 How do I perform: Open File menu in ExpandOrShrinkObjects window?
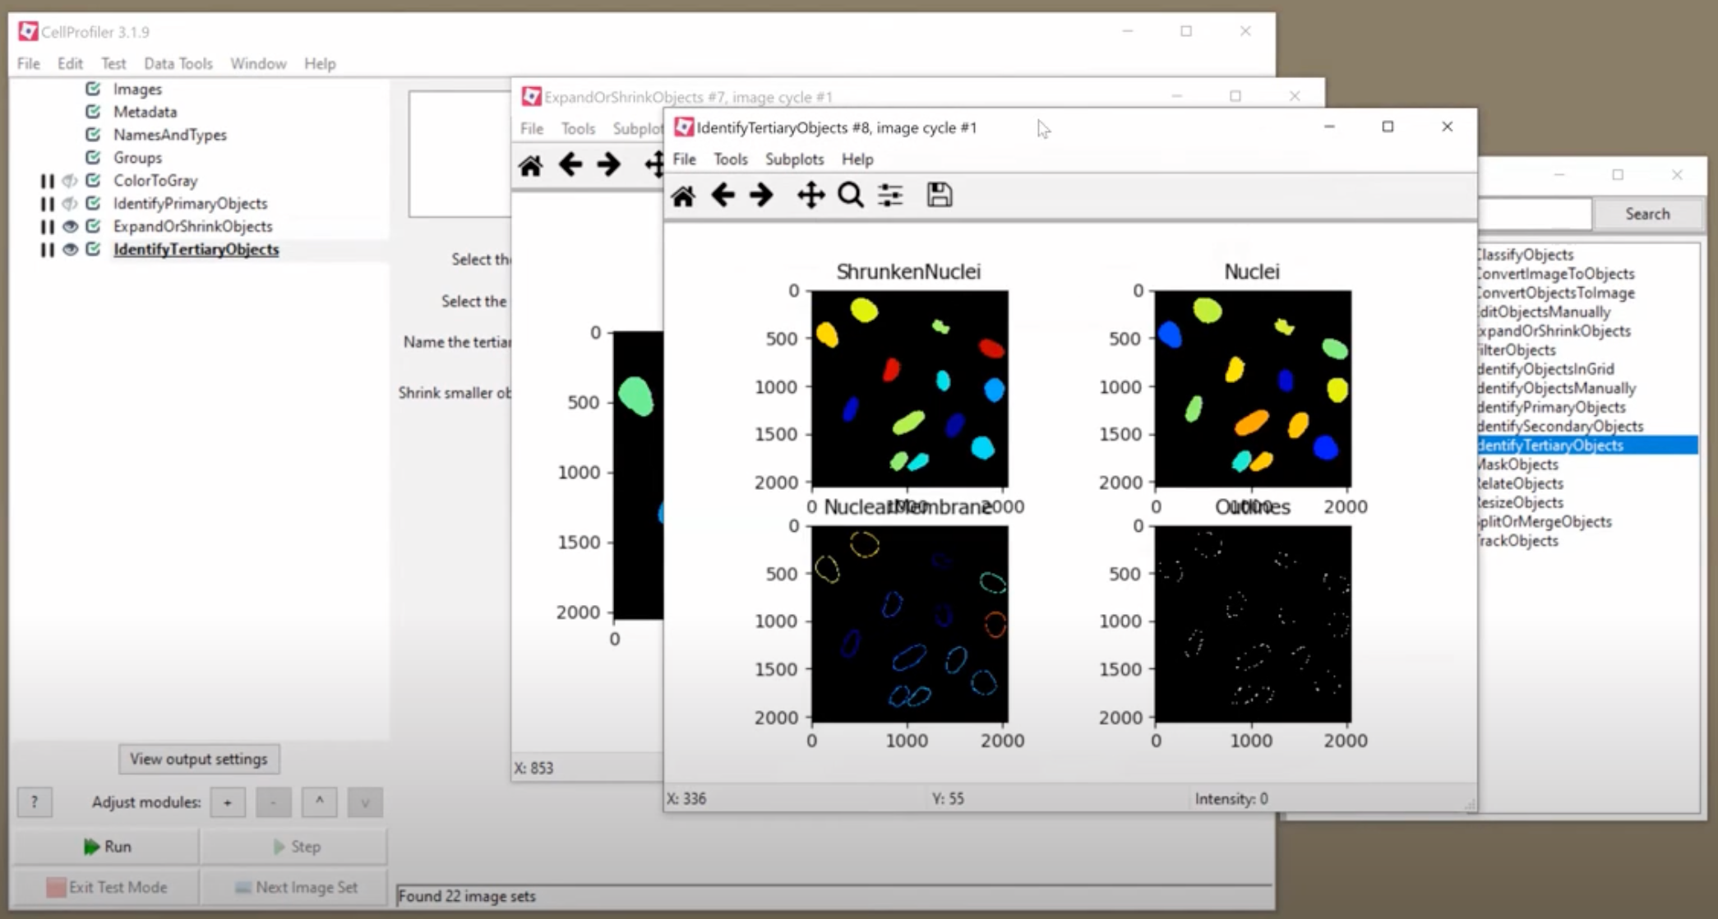tap(532, 129)
